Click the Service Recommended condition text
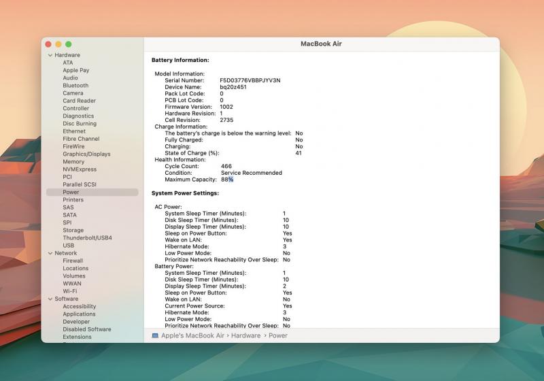 (252, 173)
